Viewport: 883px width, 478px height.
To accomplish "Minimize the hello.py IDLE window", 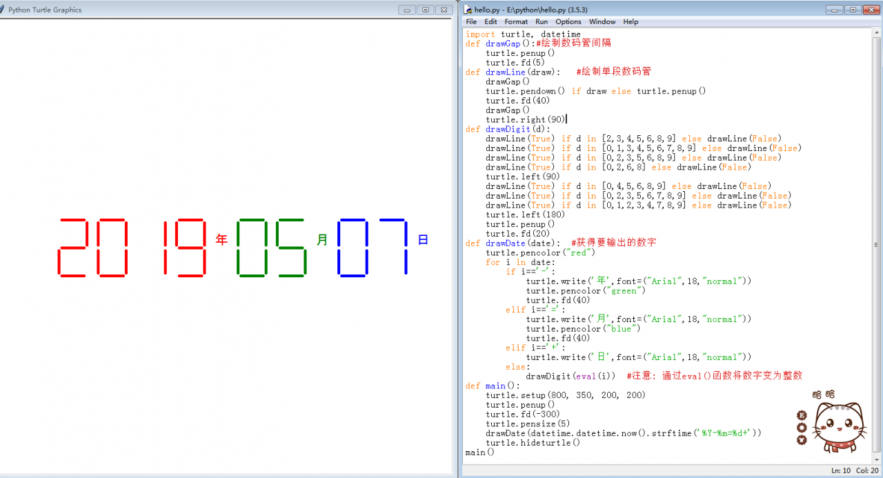I will tap(835, 10).
